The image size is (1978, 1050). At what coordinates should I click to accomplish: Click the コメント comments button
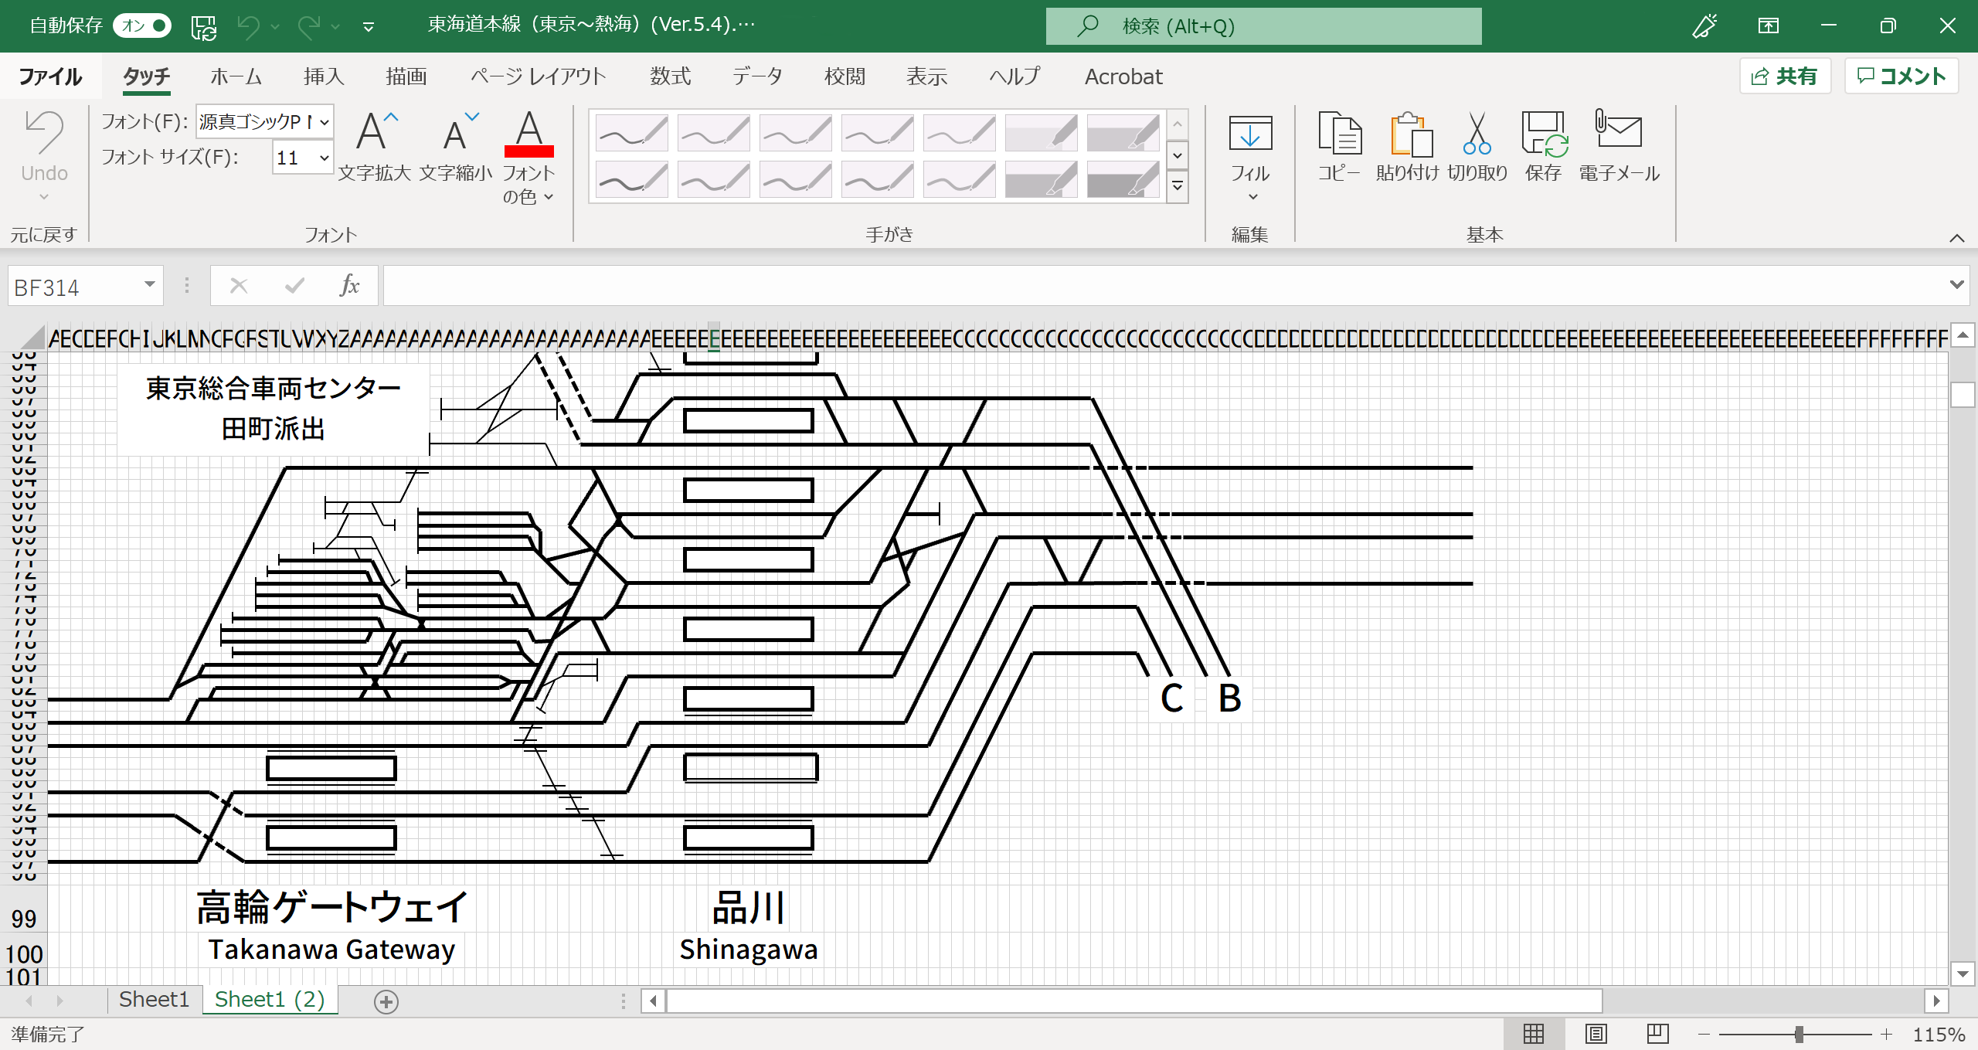tap(1902, 76)
